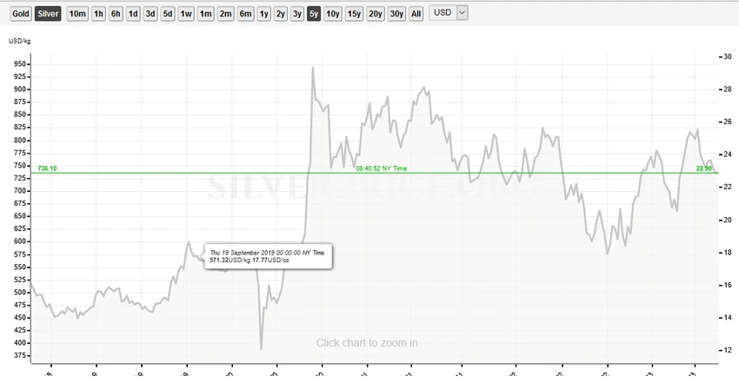Click the chart area to zoom in
739x389 pixels.
367,342
